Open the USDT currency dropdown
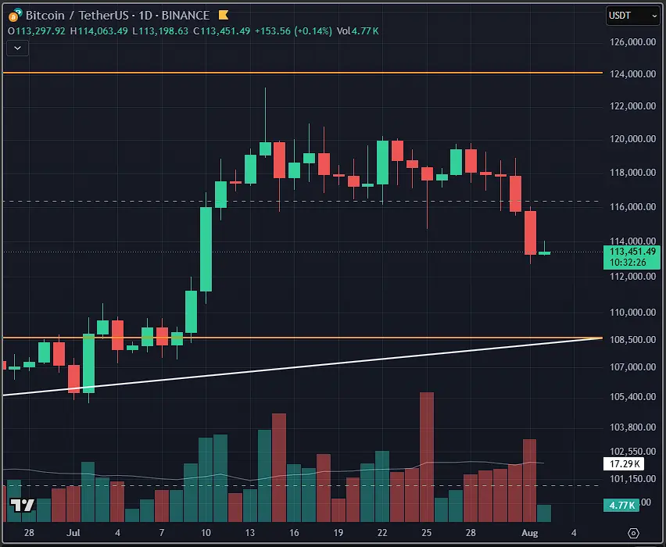 [632, 16]
